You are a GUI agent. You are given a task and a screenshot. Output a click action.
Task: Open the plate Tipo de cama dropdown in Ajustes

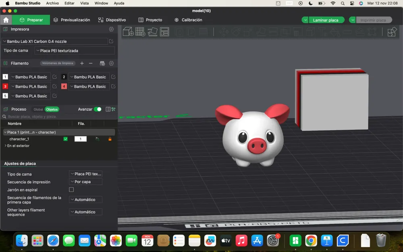(85, 174)
